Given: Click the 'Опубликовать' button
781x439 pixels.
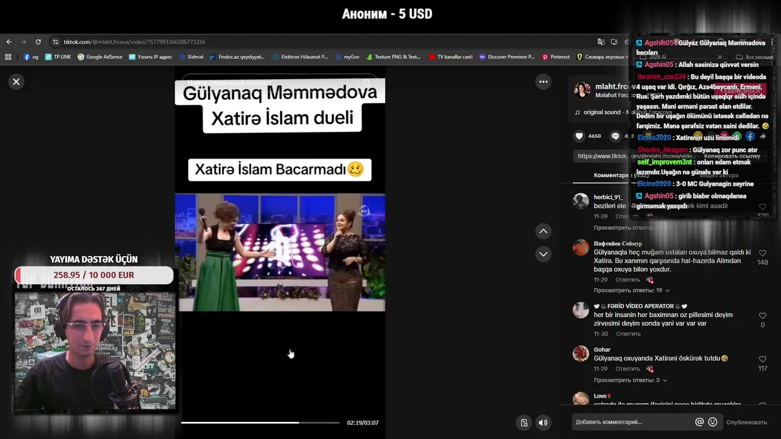Looking at the screenshot, I should [x=746, y=422].
